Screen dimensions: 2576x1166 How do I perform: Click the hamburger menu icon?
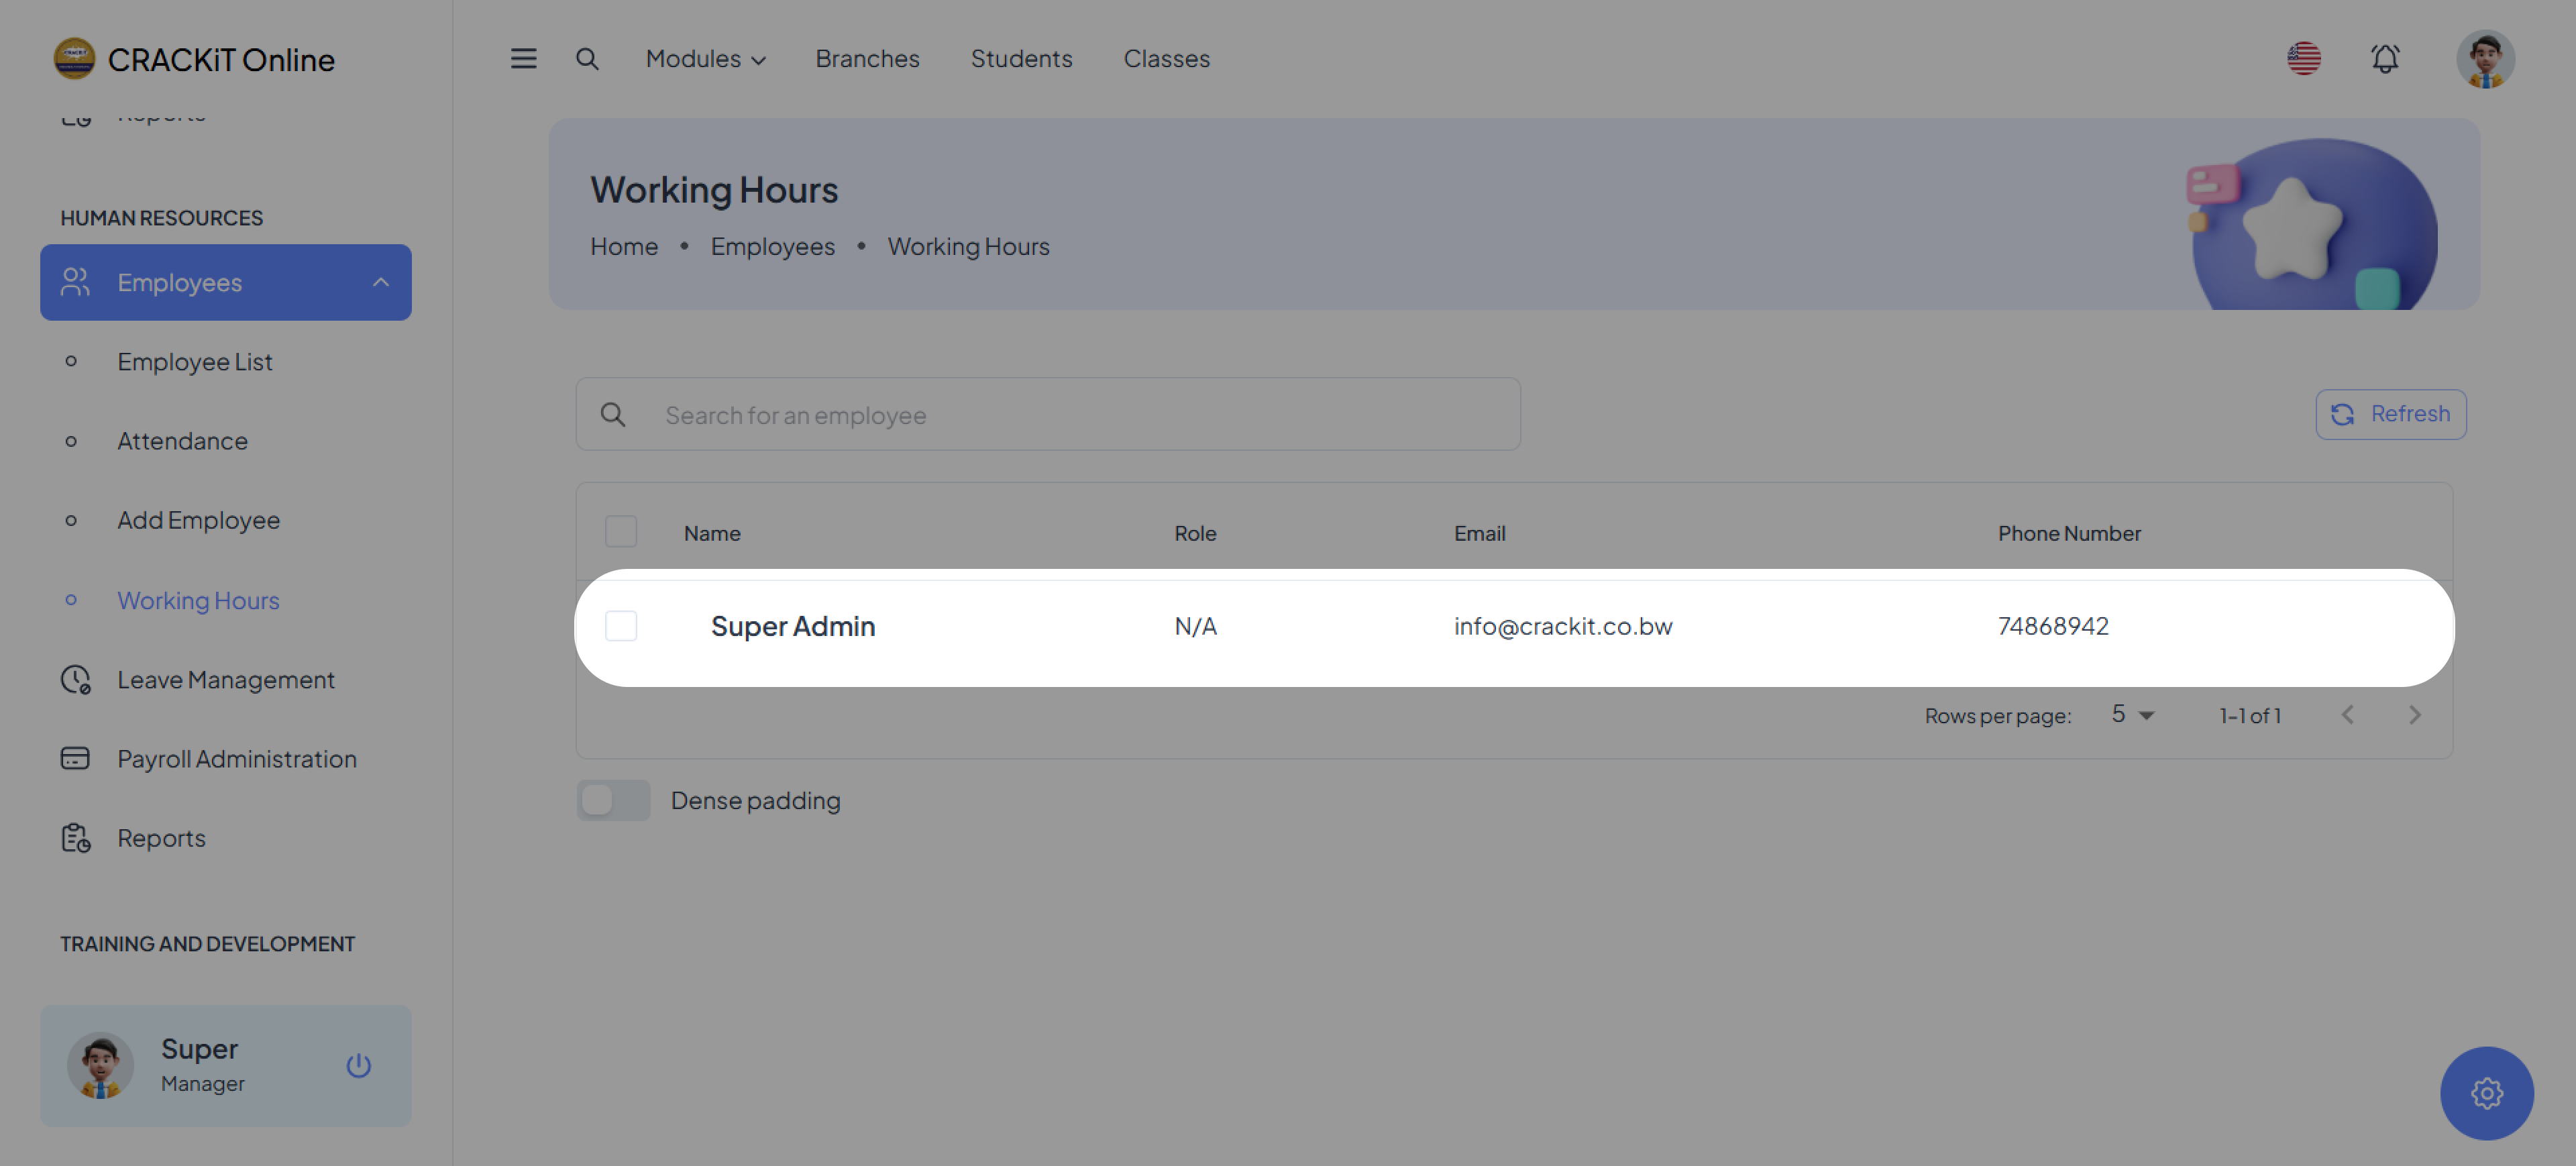pos(523,59)
